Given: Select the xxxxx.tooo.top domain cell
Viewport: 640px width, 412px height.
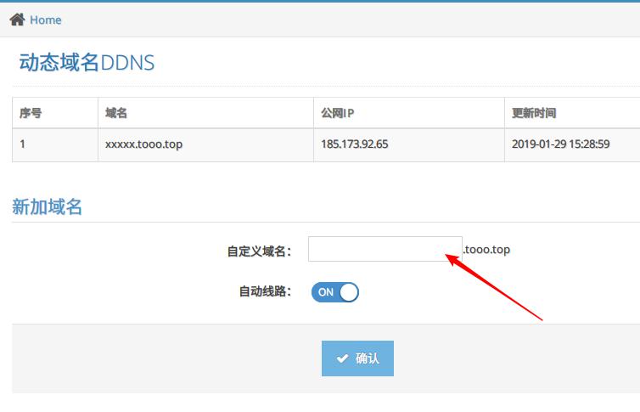Looking at the screenshot, I should pos(143,144).
